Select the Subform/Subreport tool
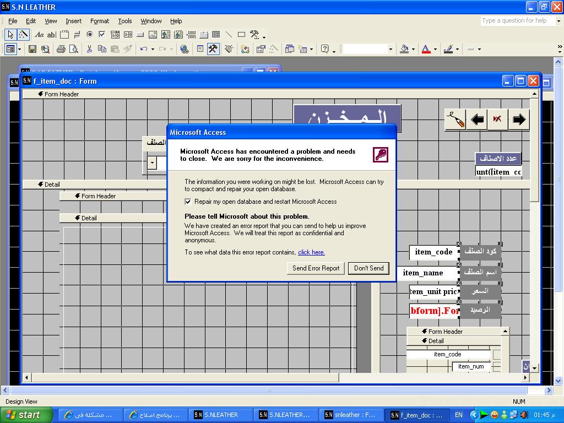 click(x=216, y=35)
